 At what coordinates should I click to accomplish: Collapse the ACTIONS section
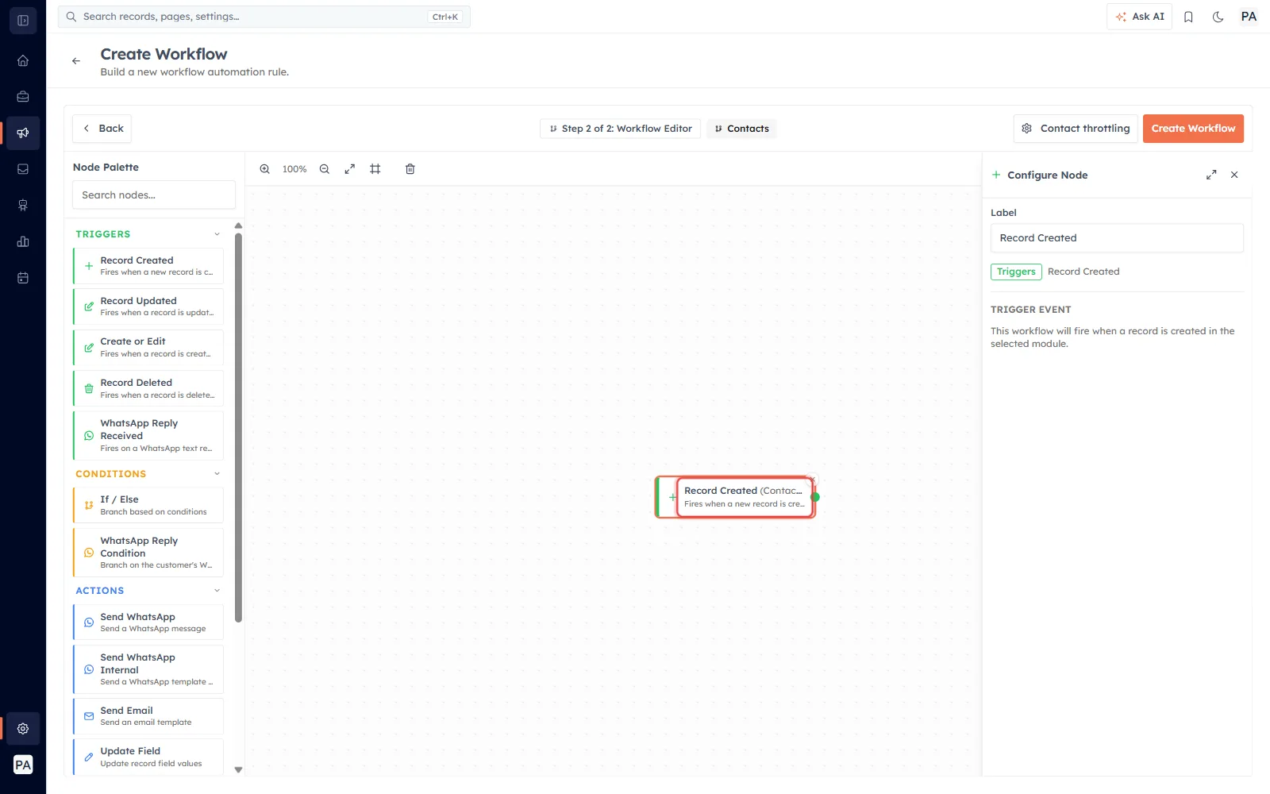pyautogui.click(x=217, y=591)
